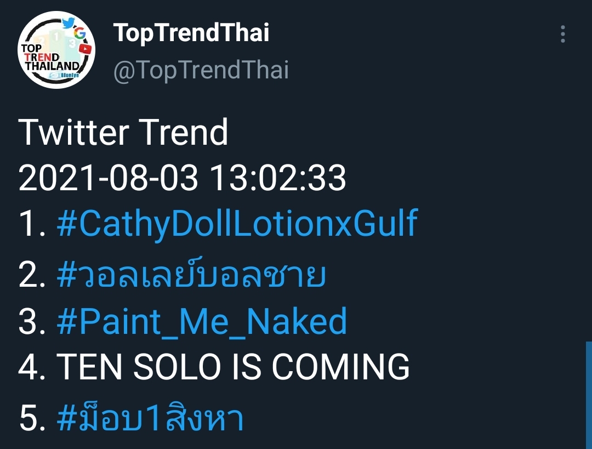Open the tweet's three-dot more options menu
The image size is (592, 449).
click(563, 34)
